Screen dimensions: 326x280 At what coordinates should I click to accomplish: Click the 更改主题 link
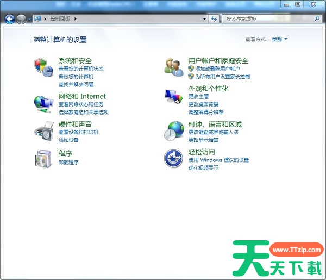198,97
